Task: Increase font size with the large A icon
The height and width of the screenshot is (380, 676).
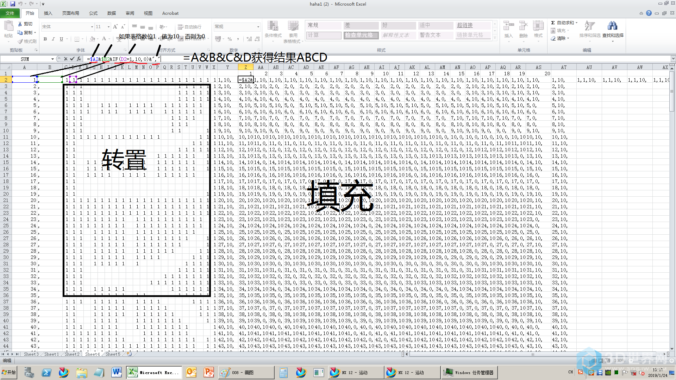Action: click(115, 27)
